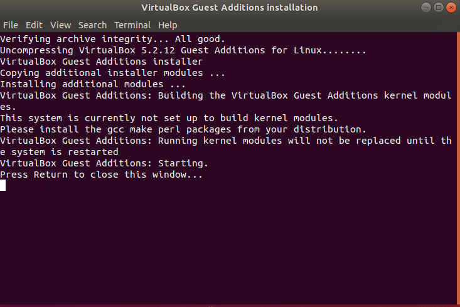460x307 pixels.
Task: Click the "Copying additional installer modules" line
Action: [113, 73]
